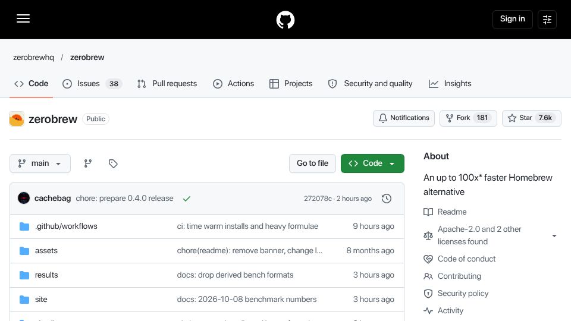
Task: Open results folder
Action: coord(46,275)
